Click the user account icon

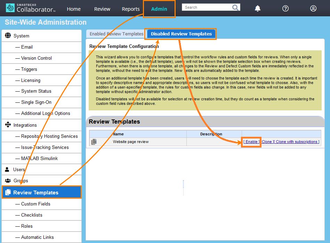[313, 8]
